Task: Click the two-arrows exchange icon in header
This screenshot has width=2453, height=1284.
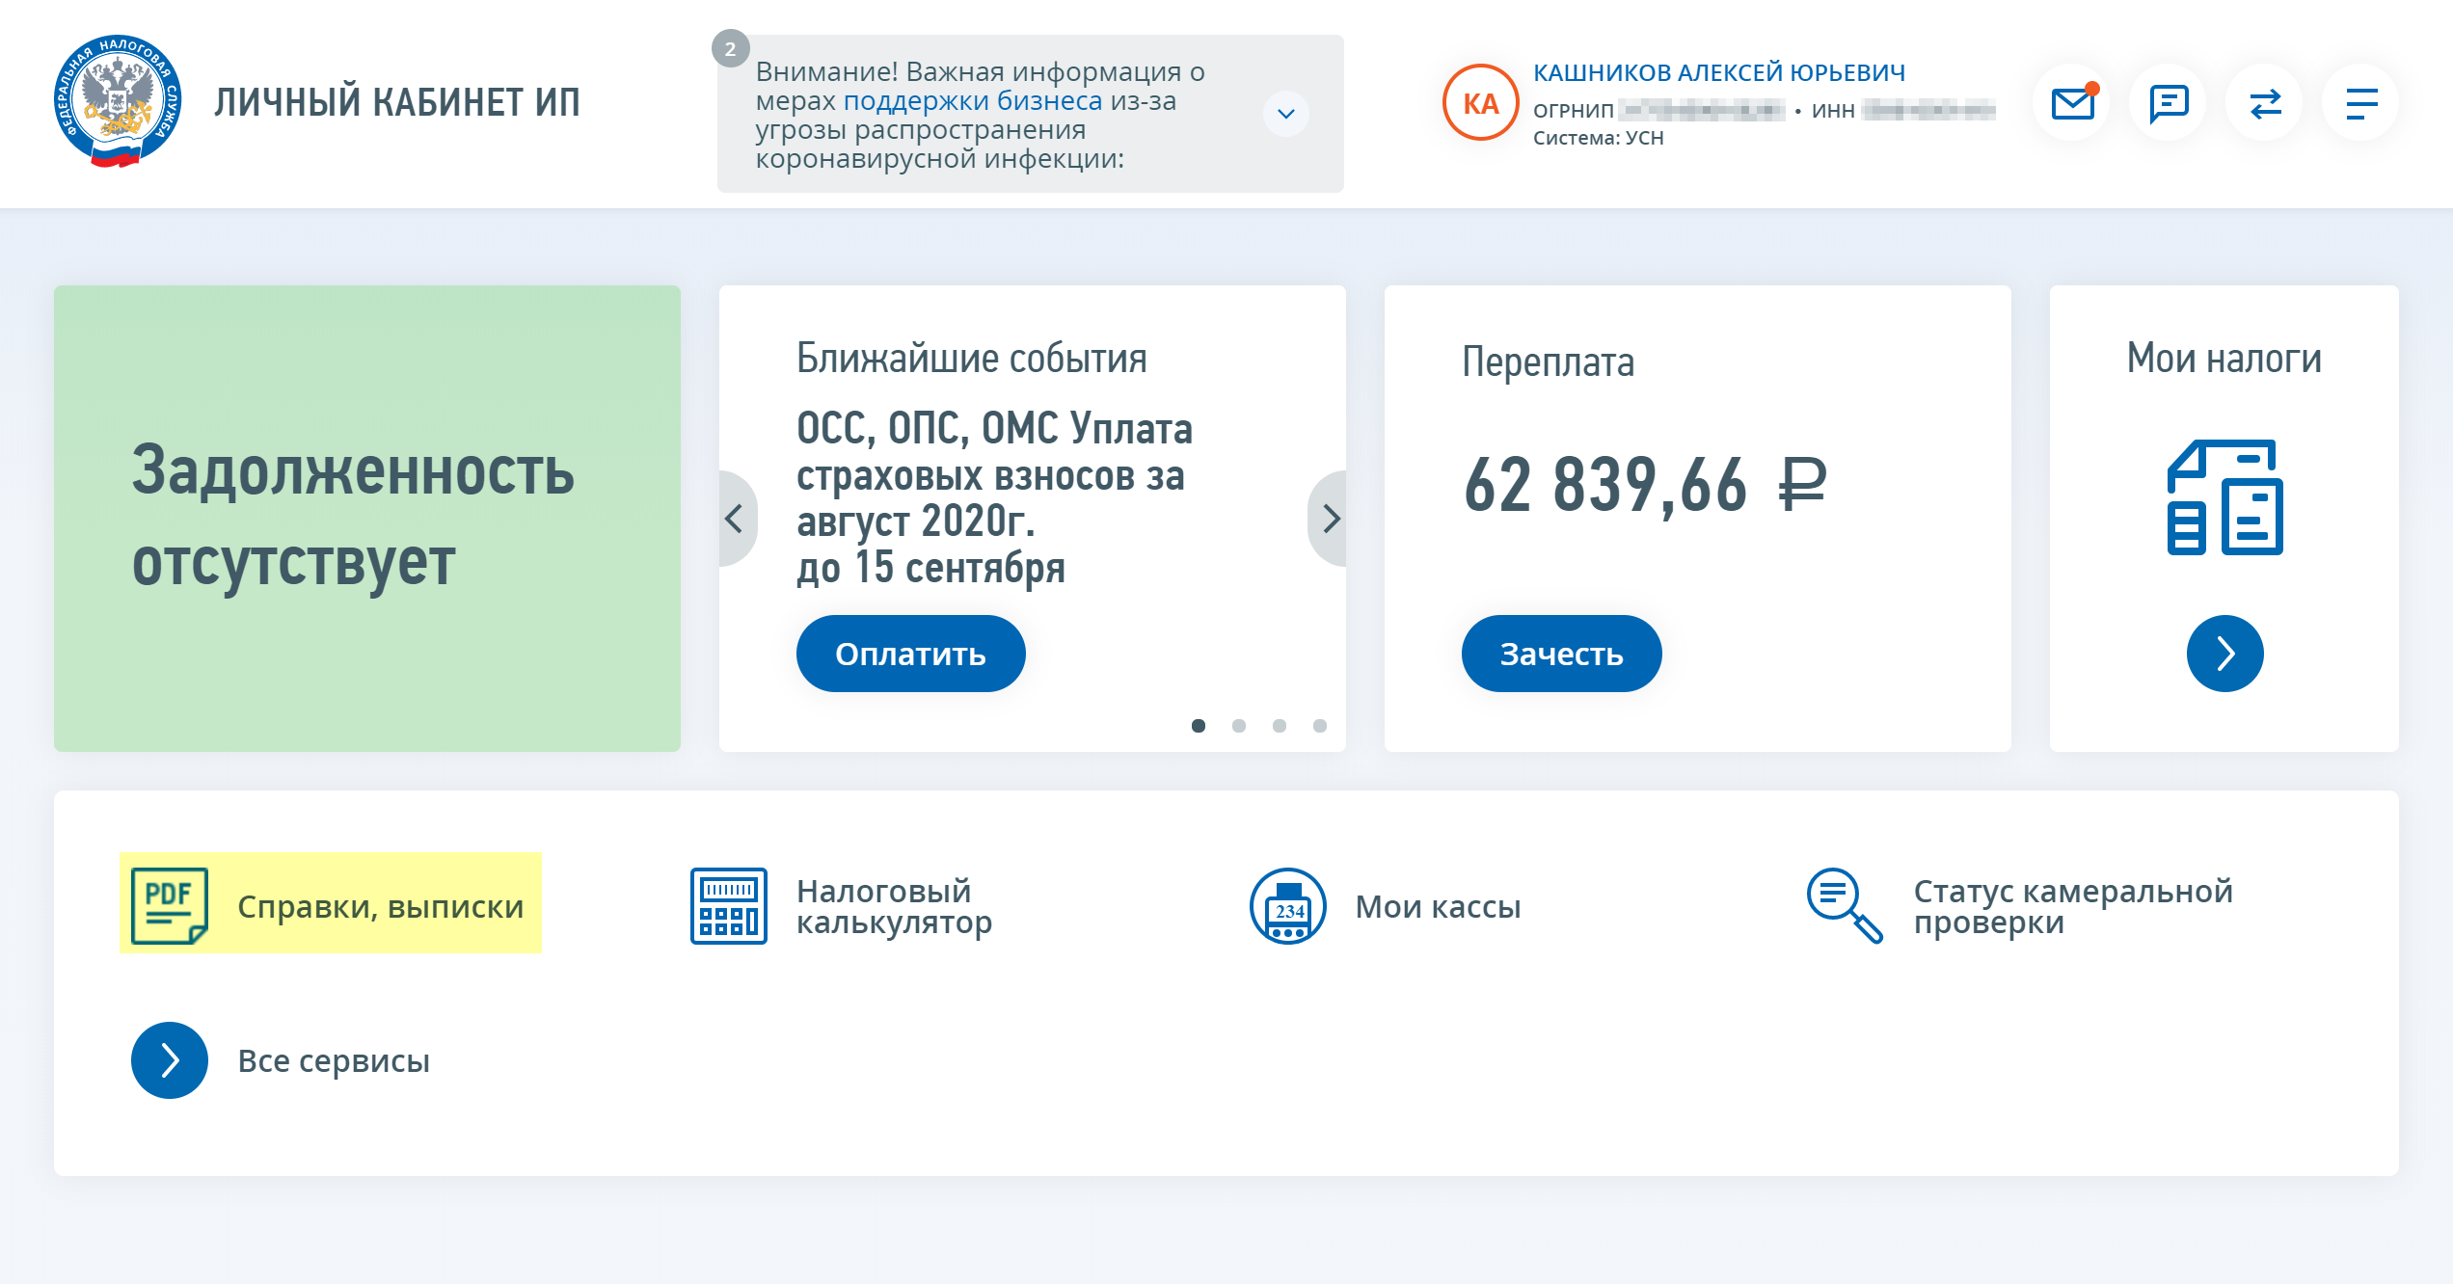Action: tap(2265, 102)
